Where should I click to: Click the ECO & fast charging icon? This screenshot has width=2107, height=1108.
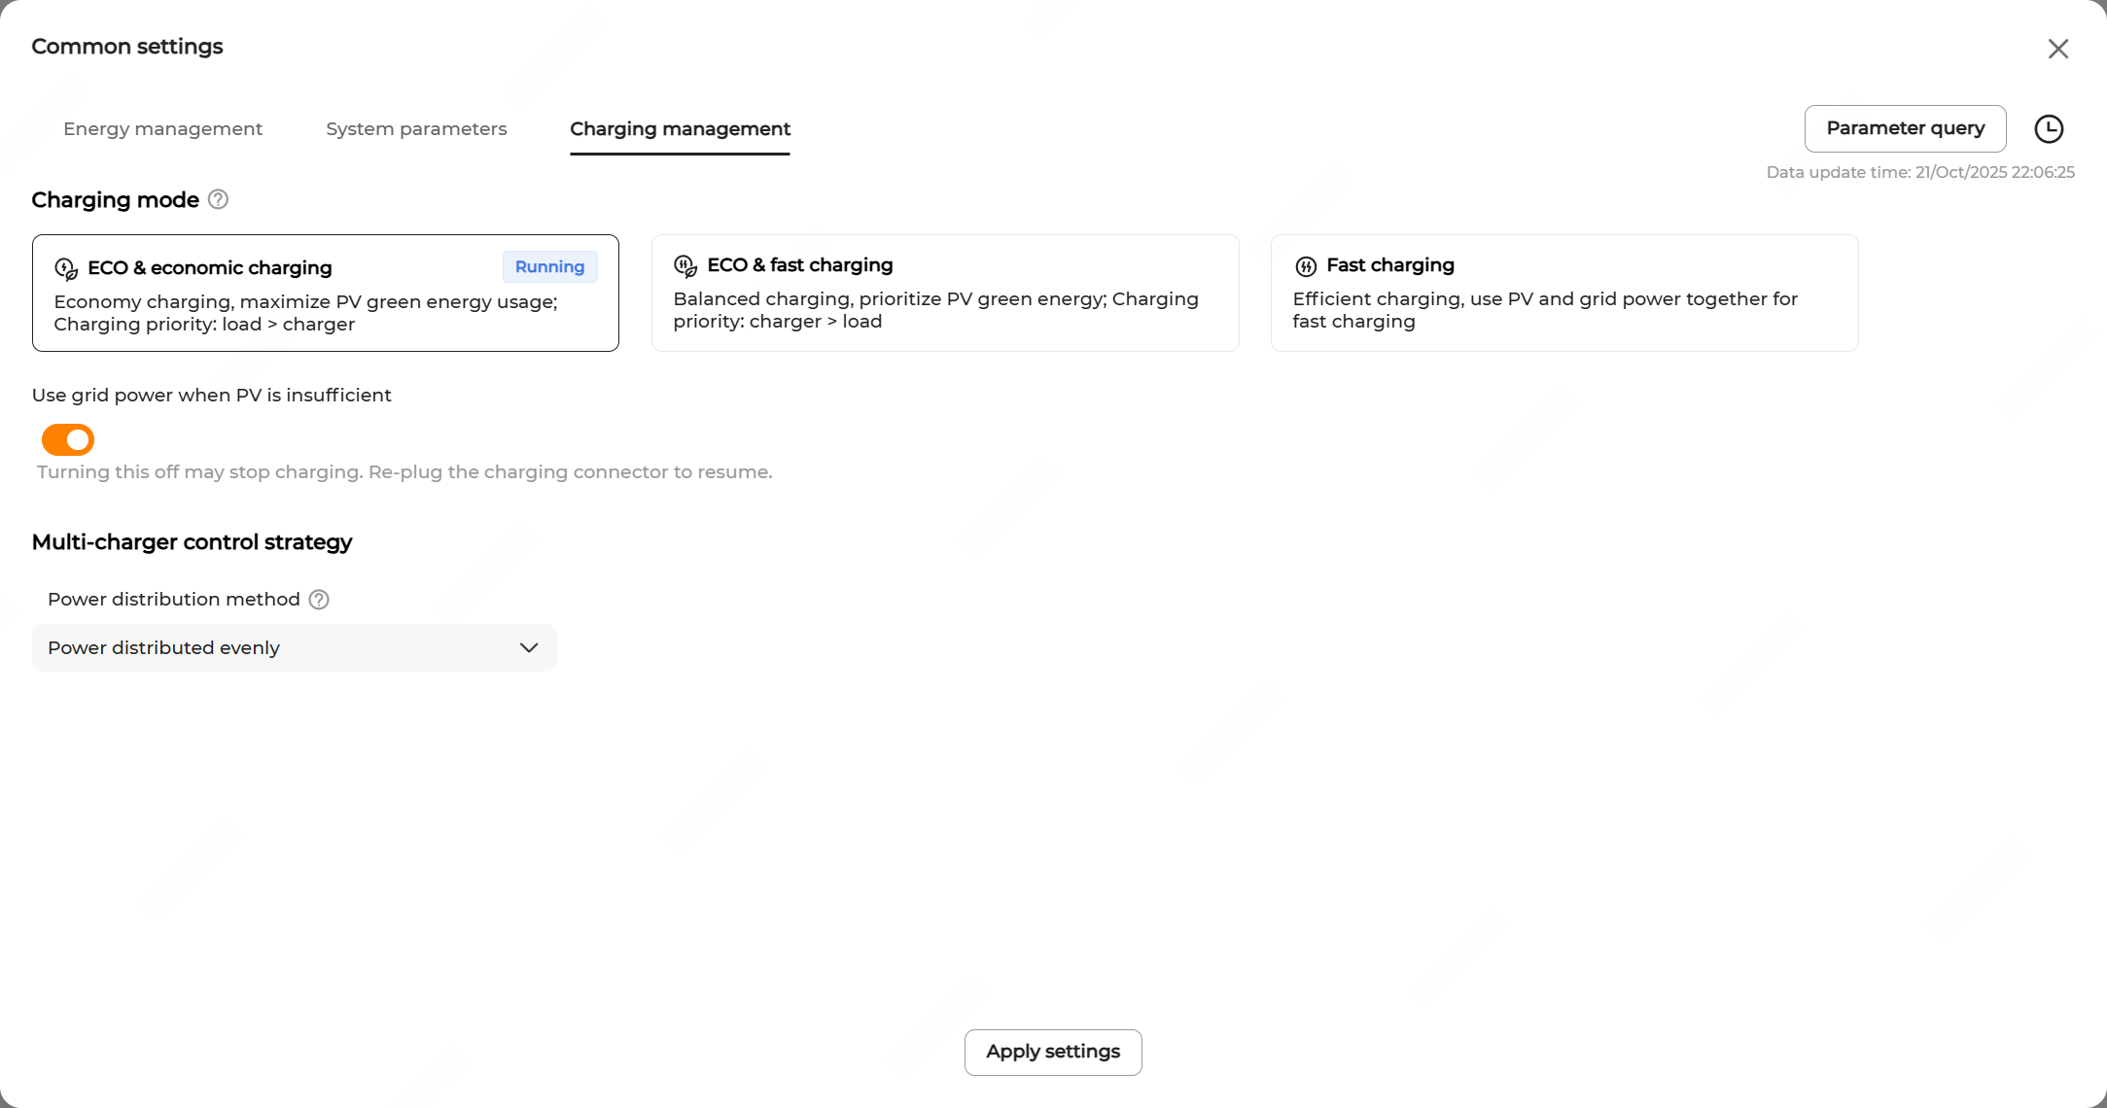685,266
